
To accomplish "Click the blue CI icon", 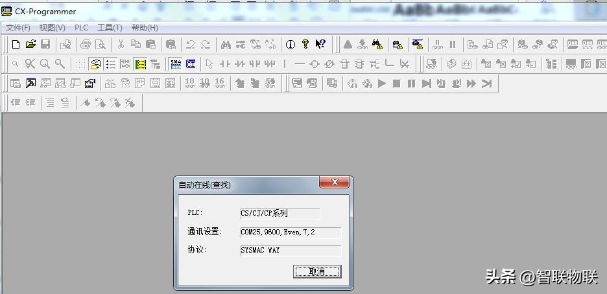I will point(191,63).
